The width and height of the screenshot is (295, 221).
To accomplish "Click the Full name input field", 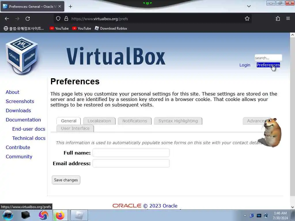I will coord(131,153).
